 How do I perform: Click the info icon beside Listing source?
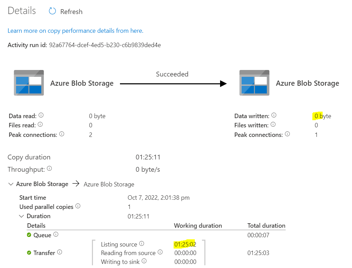(x=141, y=244)
